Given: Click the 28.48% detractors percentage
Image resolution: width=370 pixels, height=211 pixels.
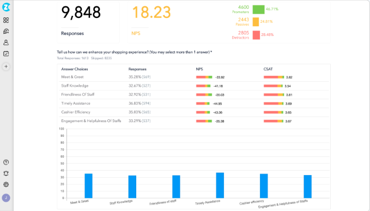Looking at the screenshot, I should [268, 35].
